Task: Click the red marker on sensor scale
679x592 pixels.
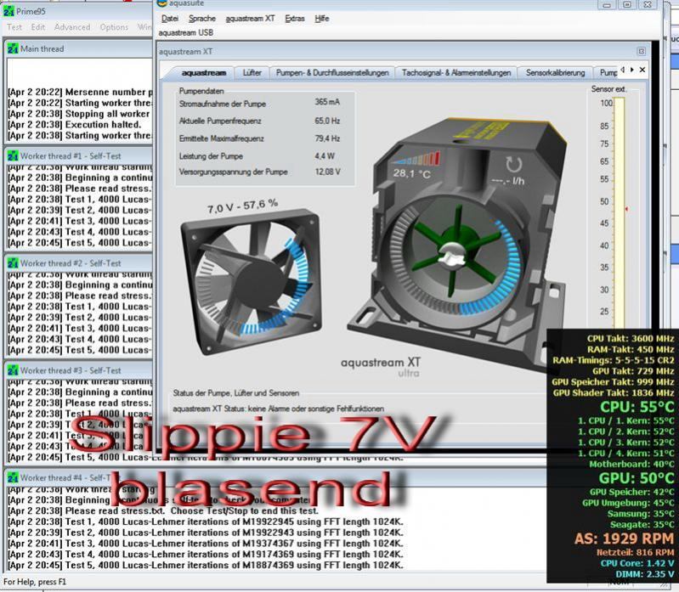Action: [x=626, y=209]
